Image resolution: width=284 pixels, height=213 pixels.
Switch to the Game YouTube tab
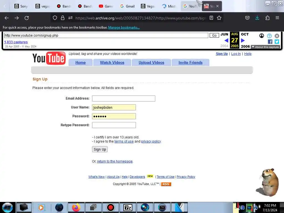click(x=106, y=6)
